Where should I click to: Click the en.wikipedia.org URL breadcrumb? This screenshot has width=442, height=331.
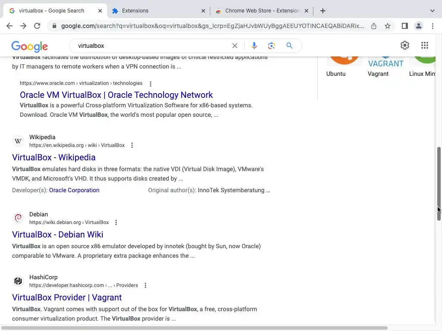(x=77, y=145)
